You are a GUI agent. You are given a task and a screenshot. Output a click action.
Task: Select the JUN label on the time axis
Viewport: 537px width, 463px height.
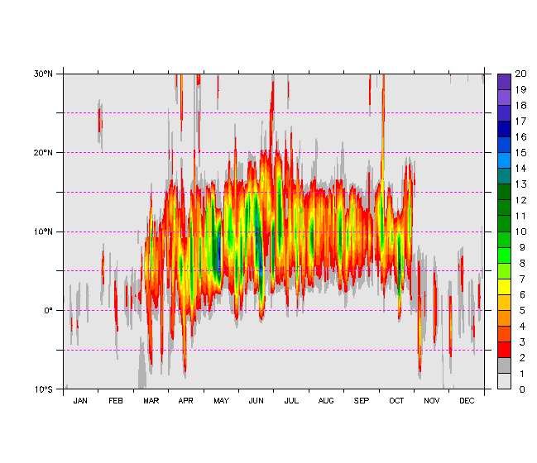(256, 401)
